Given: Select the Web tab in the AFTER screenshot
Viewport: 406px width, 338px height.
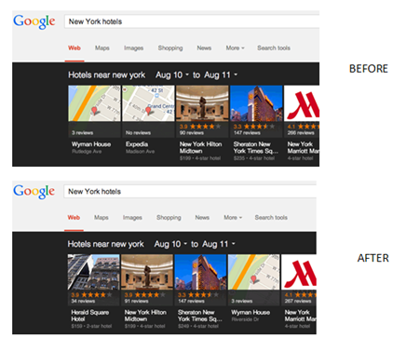Looking at the screenshot, I should [74, 218].
